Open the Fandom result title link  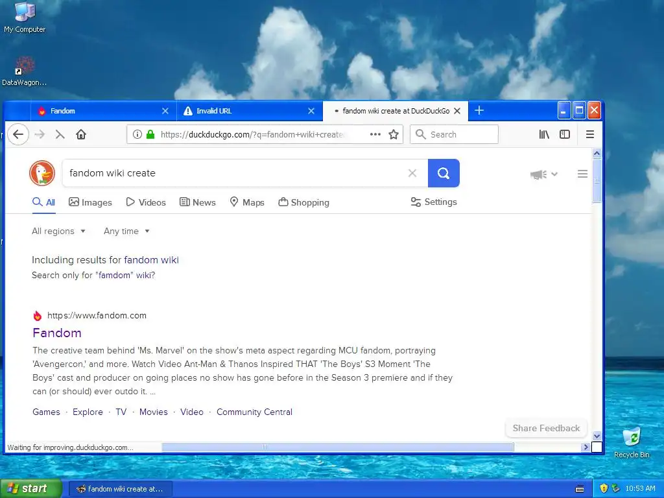coord(57,333)
